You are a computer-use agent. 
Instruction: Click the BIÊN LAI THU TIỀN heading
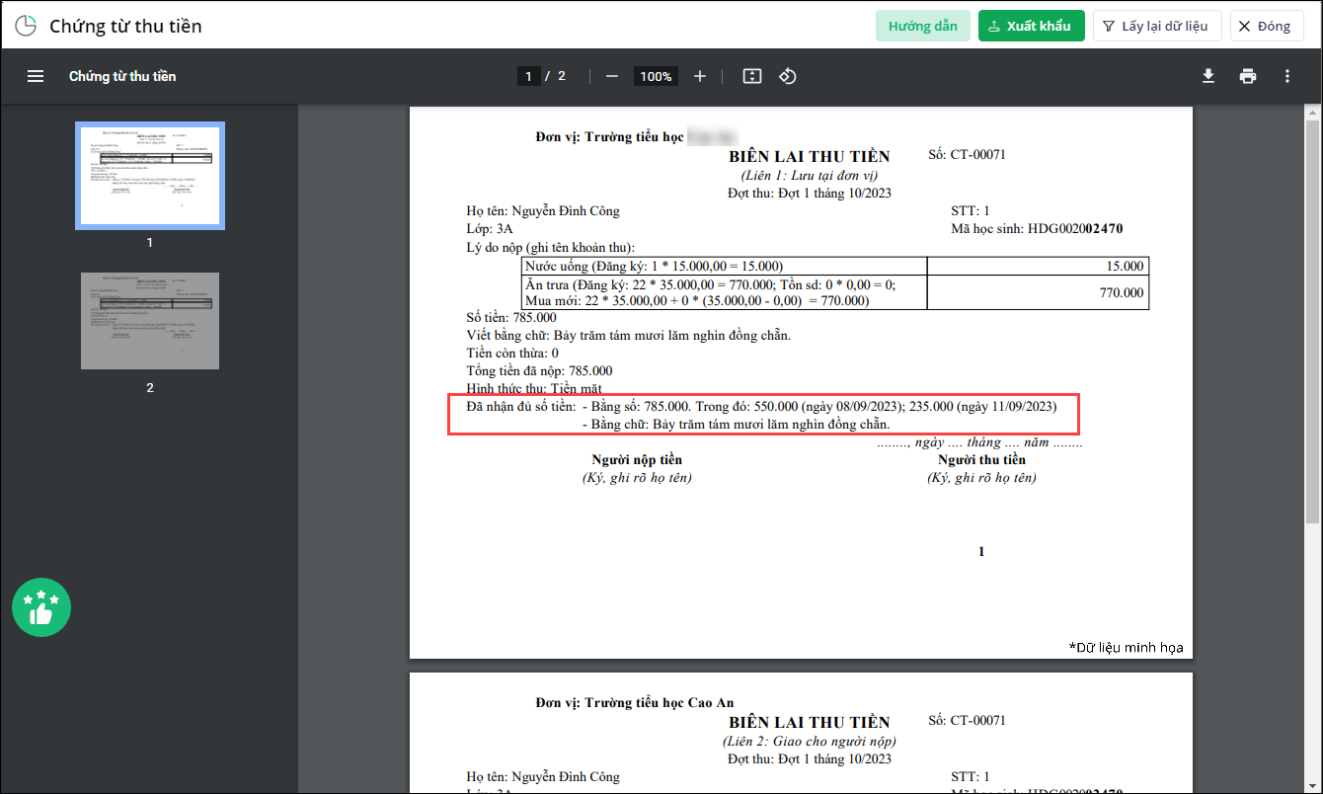810,156
